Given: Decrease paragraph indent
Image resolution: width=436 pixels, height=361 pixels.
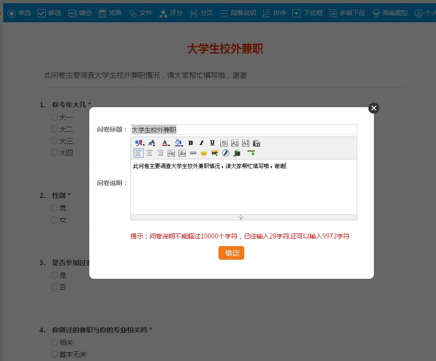Looking at the screenshot, I should 182,153.
